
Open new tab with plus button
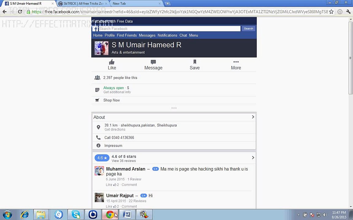coord(168,4)
